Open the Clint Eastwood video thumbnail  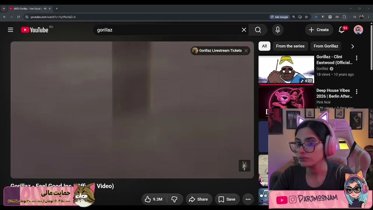point(286,69)
